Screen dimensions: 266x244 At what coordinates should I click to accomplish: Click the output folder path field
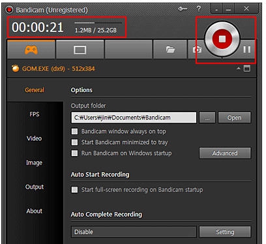tap(134, 117)
